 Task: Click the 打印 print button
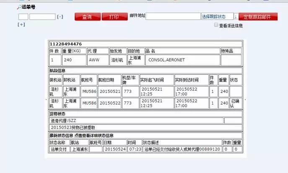point(114,17)
